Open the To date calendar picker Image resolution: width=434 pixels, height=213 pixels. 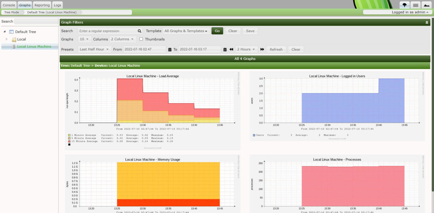225,49
